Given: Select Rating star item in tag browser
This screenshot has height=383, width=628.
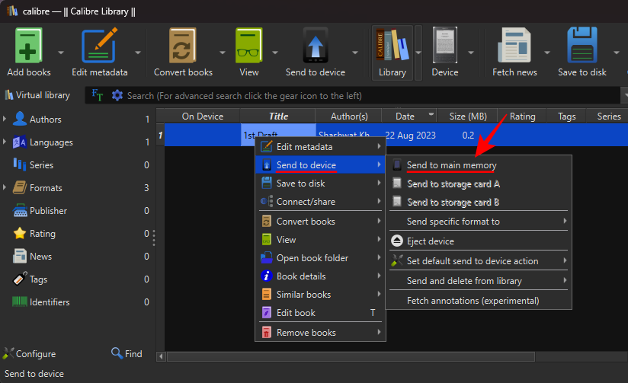Looking at the screenshot, I should 42,233.
